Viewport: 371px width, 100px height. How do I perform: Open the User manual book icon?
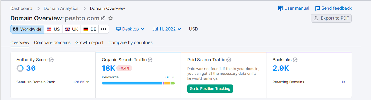(280, 8)
